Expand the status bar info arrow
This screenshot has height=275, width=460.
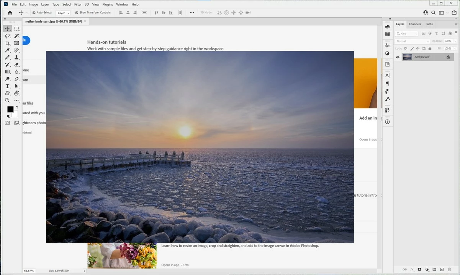pyautogui.click(x=84, y=271)
